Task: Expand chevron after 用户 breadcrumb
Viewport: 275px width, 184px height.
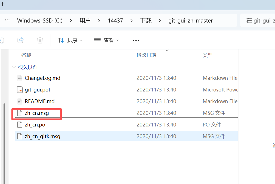Action: (99, 21)
